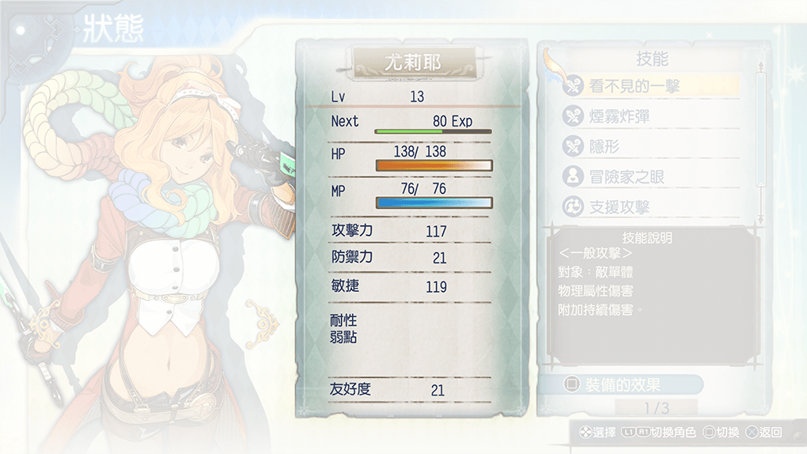Click the 看不見的一擊 skill attack icon
The image size is (807, 454).
tap(572, 86)
